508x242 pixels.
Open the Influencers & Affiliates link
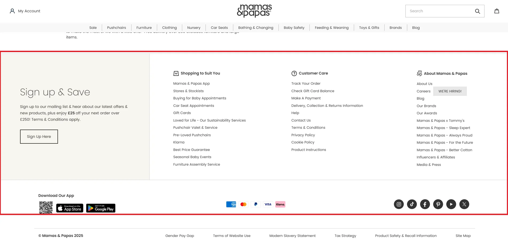click(436, 157)
